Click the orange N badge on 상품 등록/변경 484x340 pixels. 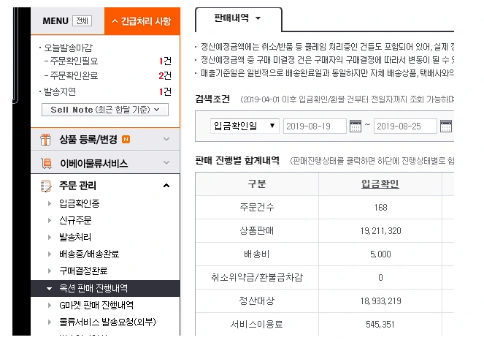click(126, 140)
